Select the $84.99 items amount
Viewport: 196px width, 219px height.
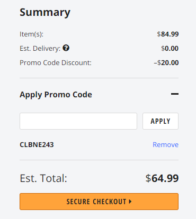click(168, 34)
